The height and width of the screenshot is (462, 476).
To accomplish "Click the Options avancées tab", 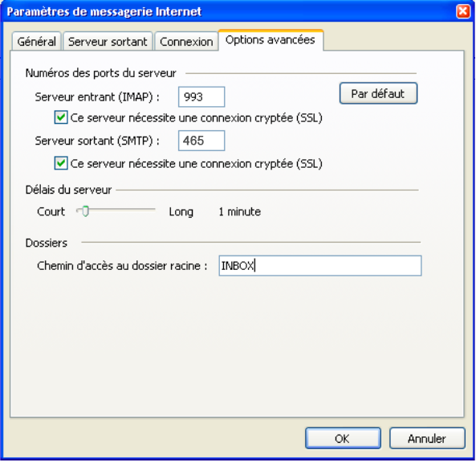I will click(271, 40).
